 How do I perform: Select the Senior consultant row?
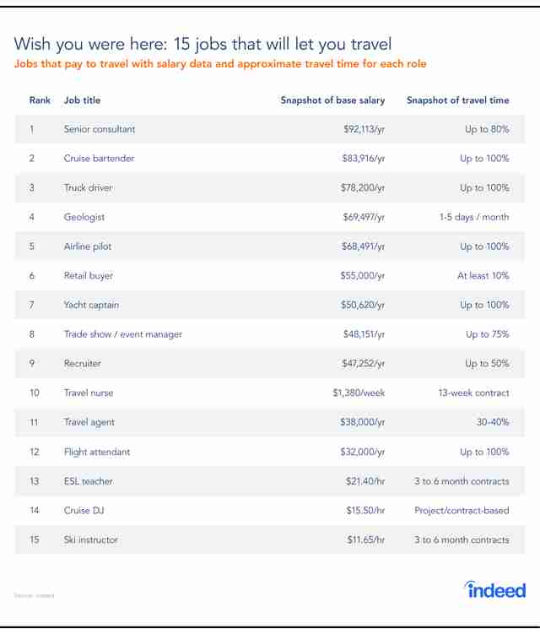click(x=270, y=129)
